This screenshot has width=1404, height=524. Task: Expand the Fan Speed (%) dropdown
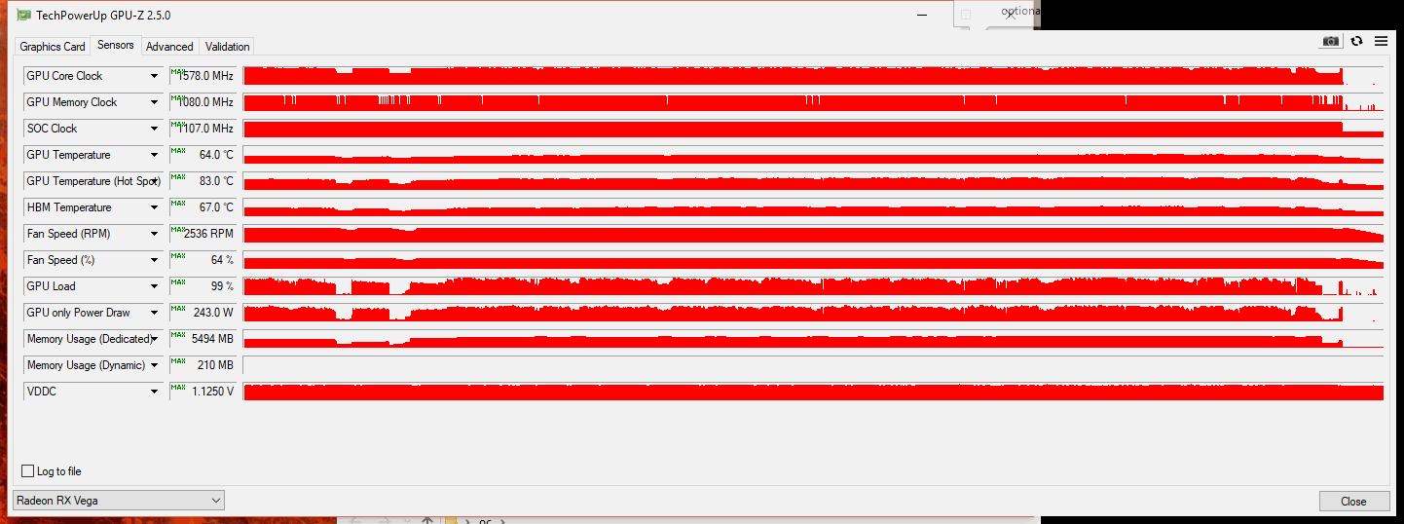click(x=154, y=260)
